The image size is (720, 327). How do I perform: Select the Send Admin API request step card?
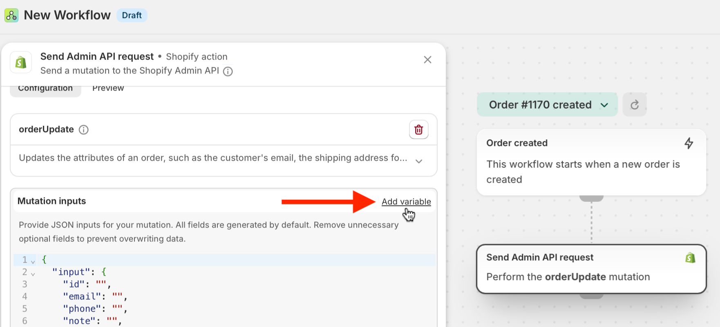[x=591, y=269]
